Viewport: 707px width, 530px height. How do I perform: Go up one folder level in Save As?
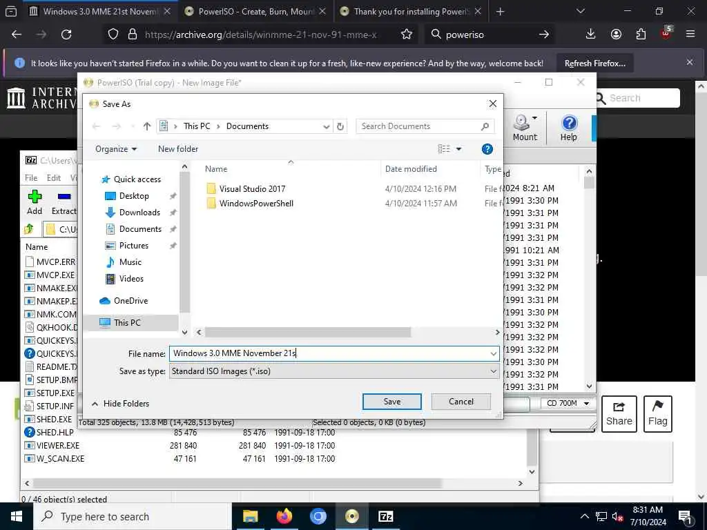tap(146, 127)
